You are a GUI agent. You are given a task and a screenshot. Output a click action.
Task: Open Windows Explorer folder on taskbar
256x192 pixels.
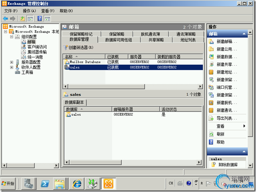60,184
